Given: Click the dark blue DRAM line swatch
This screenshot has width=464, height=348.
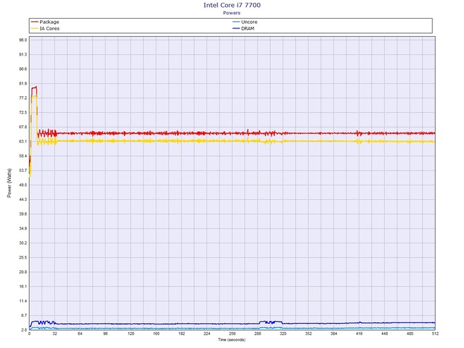Looking at the screenshot, I should [x=236, y=28].
